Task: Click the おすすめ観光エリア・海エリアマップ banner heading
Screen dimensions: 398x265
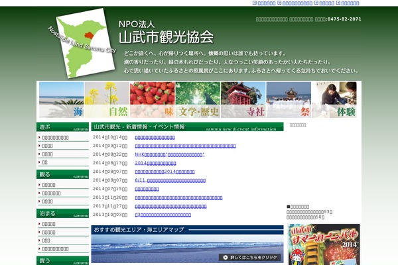Action: [x=187, y=230]
